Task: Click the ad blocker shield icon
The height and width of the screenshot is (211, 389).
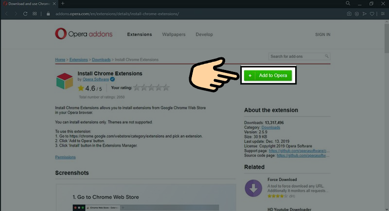Action: (357, 14)
